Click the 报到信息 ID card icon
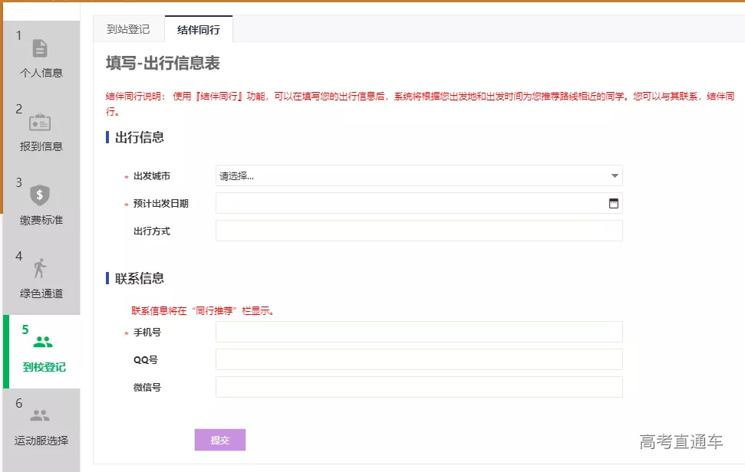 click(x=38, y=125)
